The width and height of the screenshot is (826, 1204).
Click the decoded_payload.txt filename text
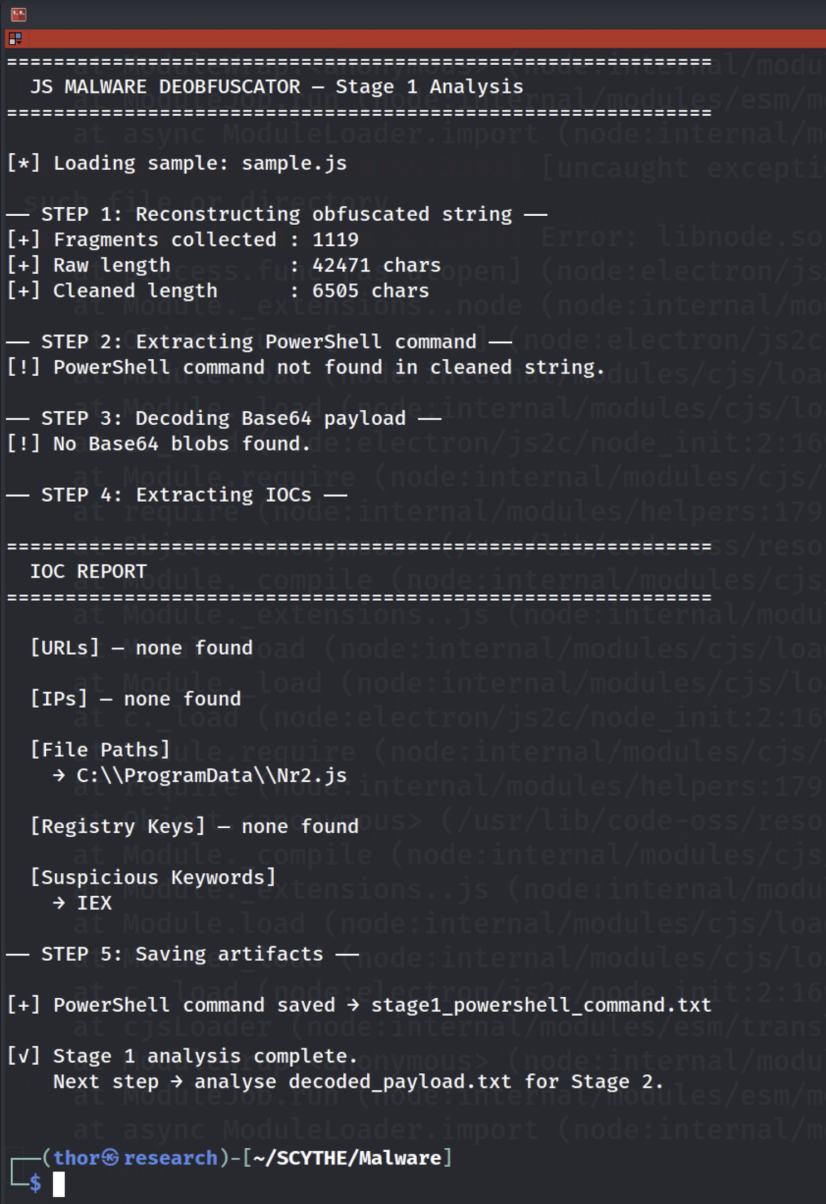pos(400,1081)
